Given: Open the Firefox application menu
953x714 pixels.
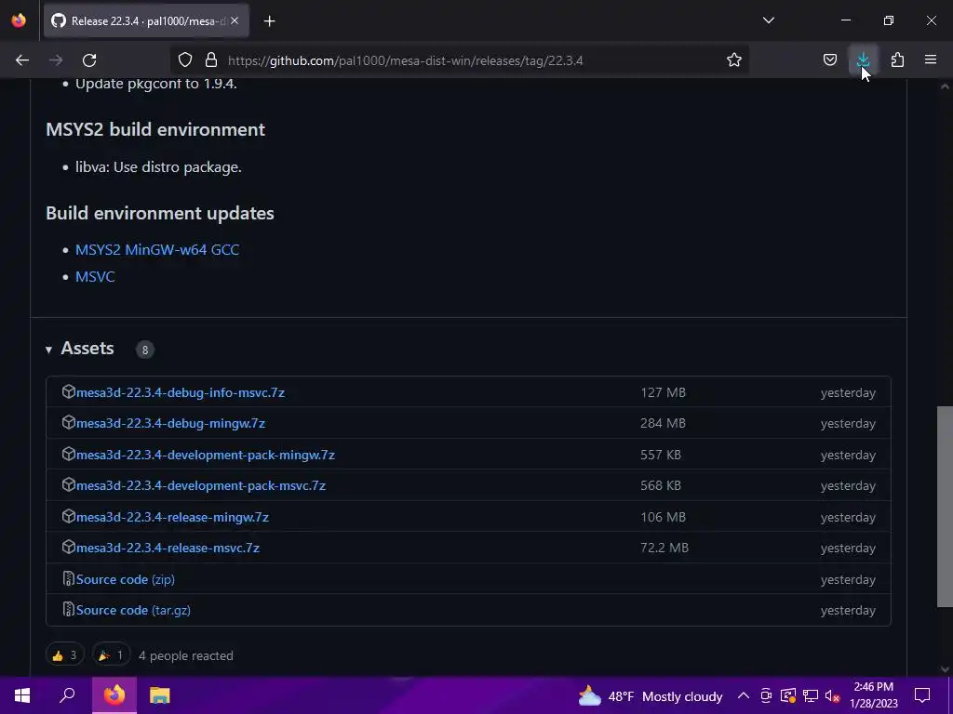Looking at the screenshot, I should click(x=931, y=60).
